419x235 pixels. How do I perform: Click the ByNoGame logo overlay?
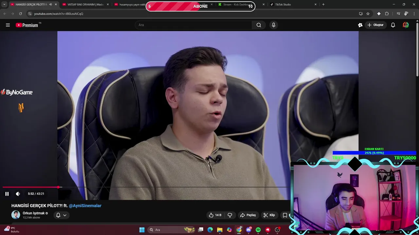coord(17,92)
